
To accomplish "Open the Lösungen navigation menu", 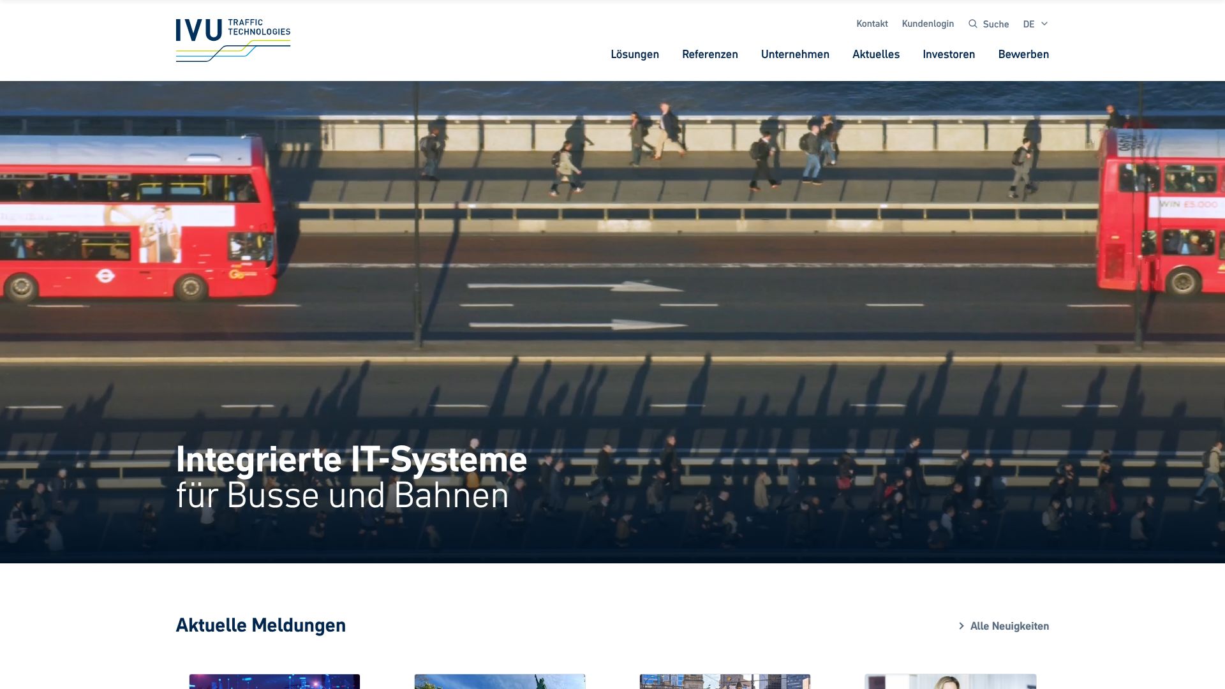I will click(634, 54).
